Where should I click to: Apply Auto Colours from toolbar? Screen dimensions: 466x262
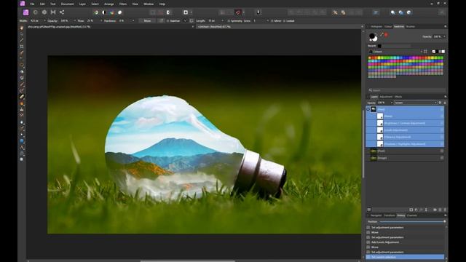111,12
